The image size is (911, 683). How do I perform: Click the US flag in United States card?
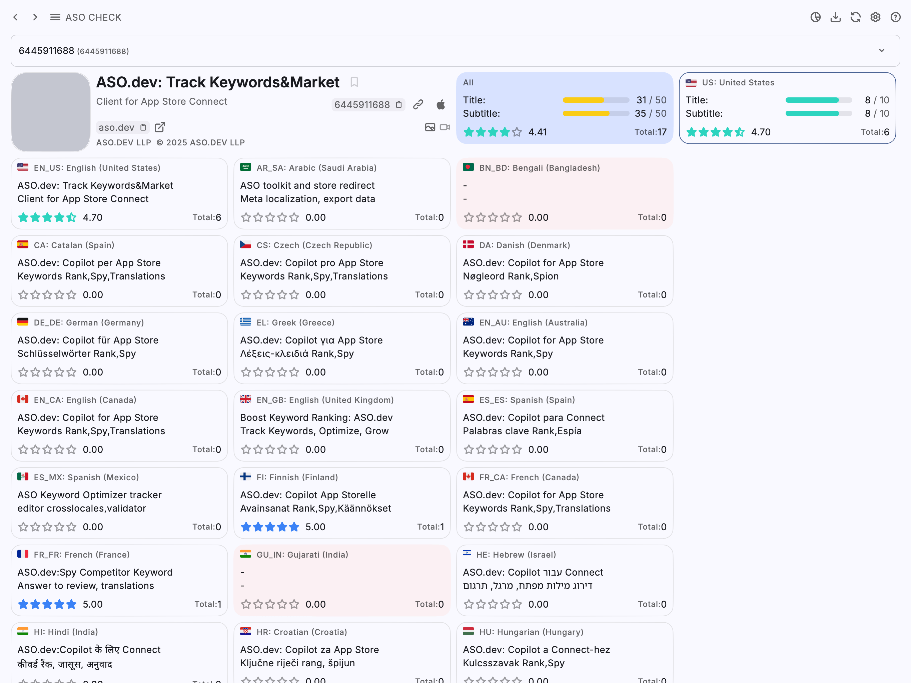(691, 82)
